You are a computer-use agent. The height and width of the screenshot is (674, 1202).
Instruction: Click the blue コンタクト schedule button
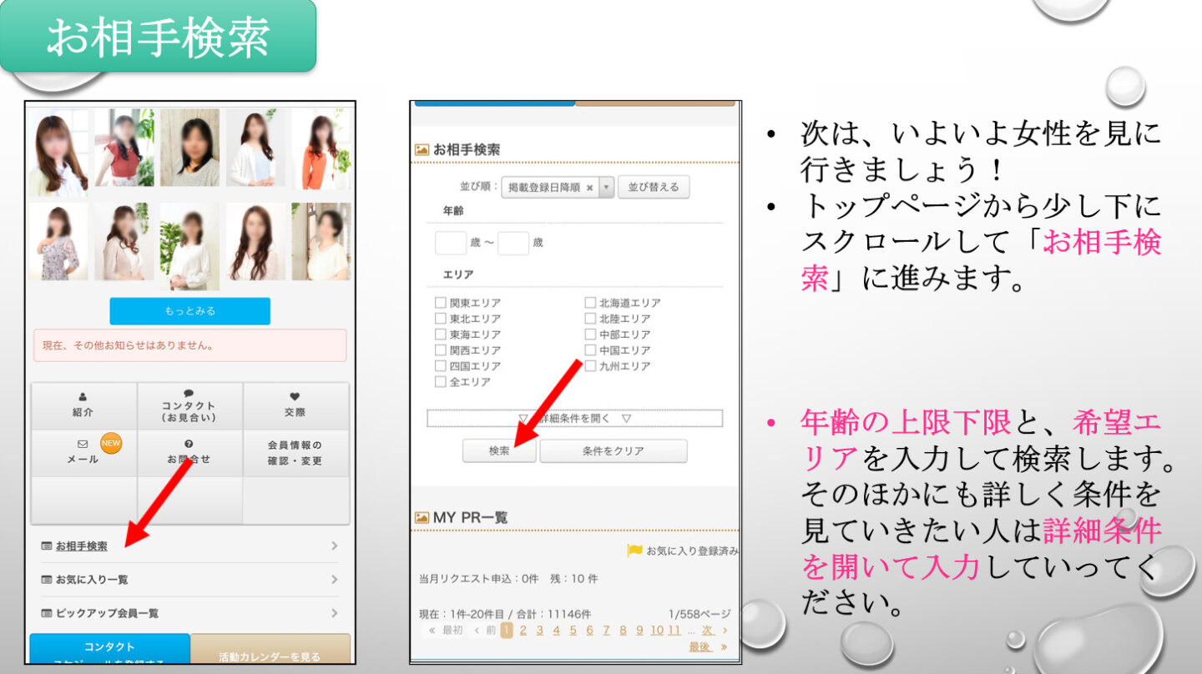point(109,650)
